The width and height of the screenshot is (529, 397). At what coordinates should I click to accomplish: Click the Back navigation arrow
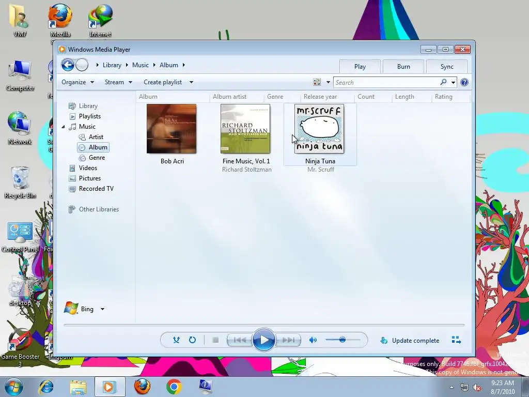point(68,65)
